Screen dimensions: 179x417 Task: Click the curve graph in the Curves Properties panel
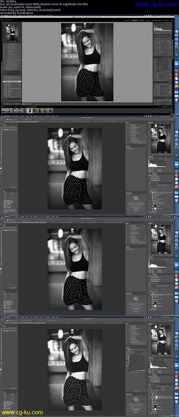[137, 362]
